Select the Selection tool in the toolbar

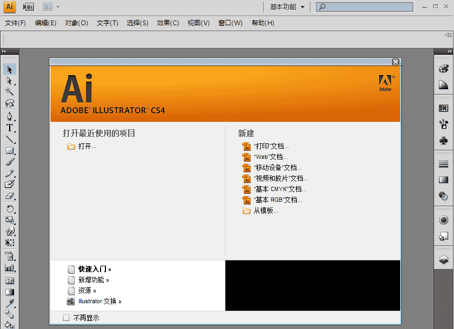coord(9,69)
